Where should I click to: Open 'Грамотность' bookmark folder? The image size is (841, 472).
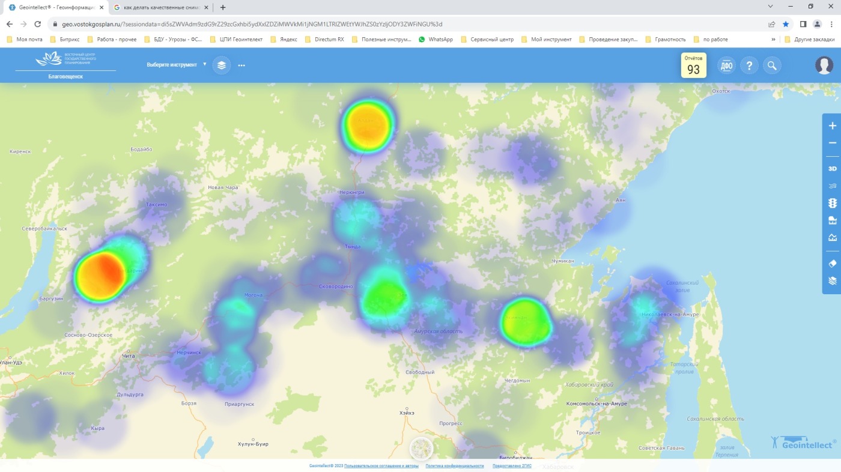coord(666,40)
